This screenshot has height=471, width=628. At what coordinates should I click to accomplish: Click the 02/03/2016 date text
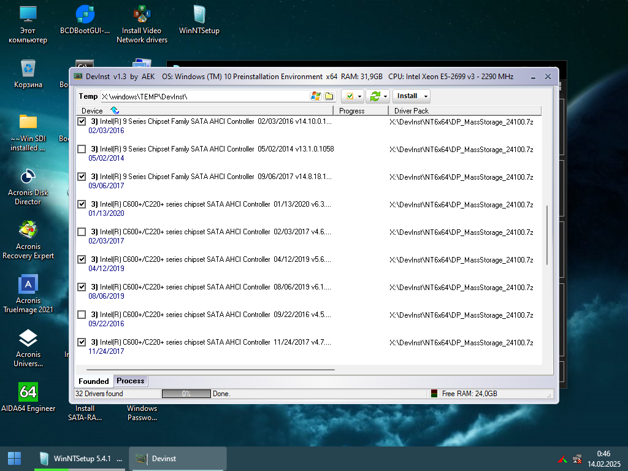coord(106,131)
